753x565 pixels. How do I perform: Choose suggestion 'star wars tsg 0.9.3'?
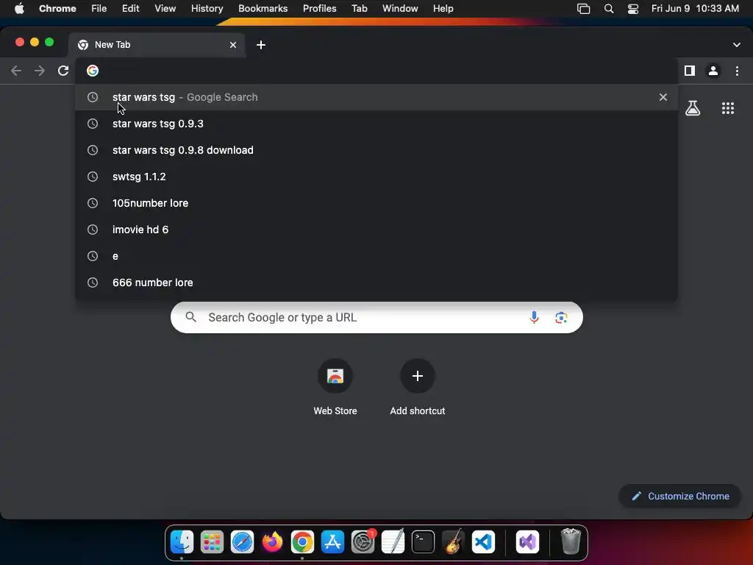[376, 124]
